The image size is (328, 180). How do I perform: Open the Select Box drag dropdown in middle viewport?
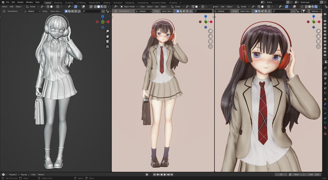167,11
